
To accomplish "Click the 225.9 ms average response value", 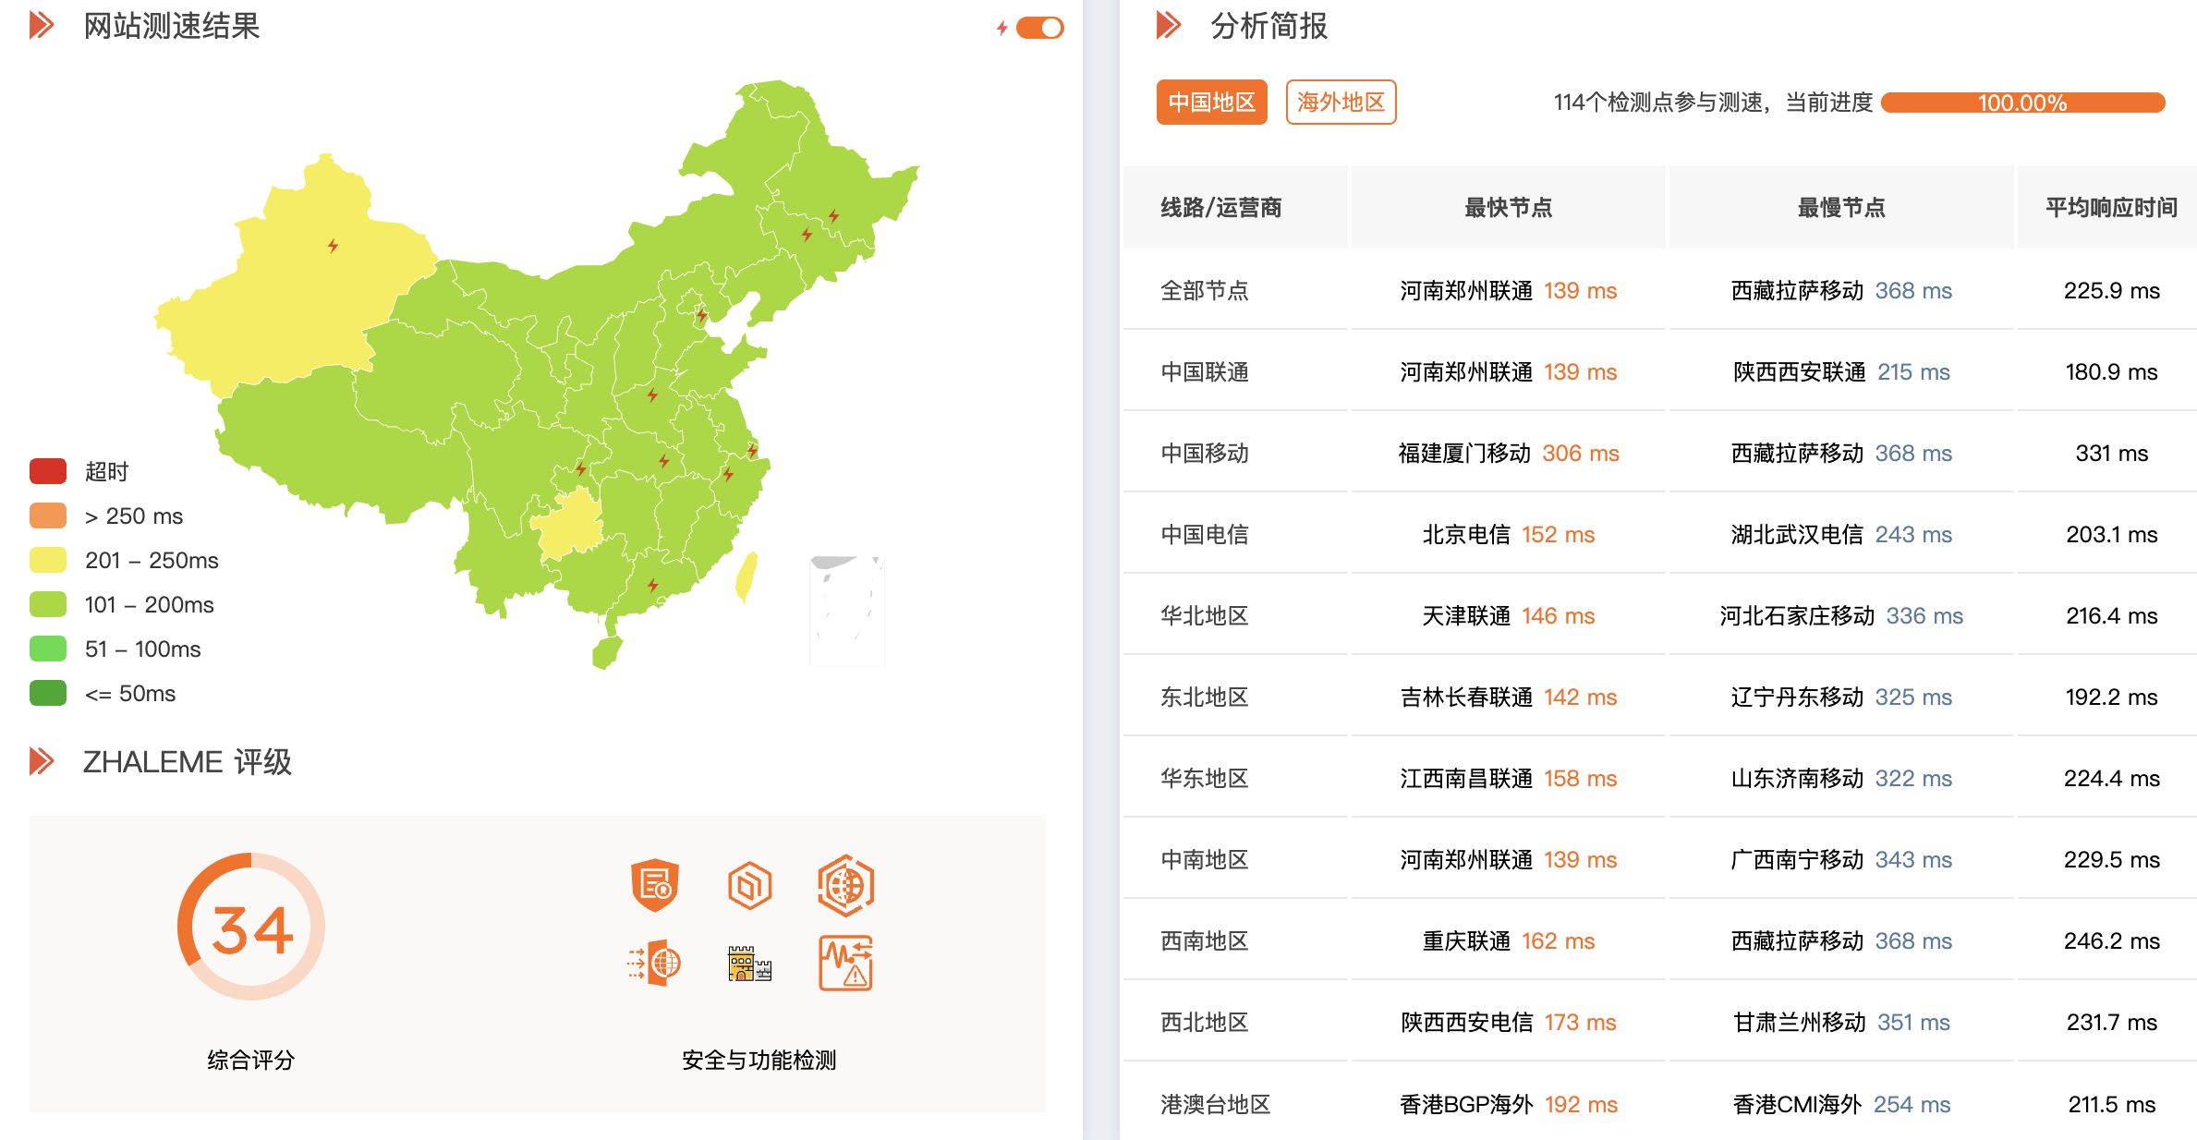I will [x=2111, y=291].
